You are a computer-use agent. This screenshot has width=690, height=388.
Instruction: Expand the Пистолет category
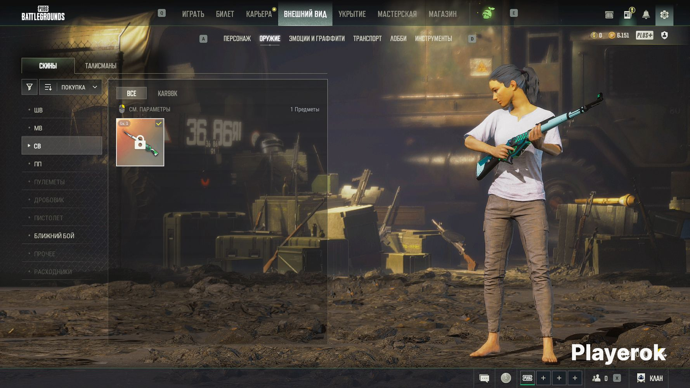coord(62,218)
